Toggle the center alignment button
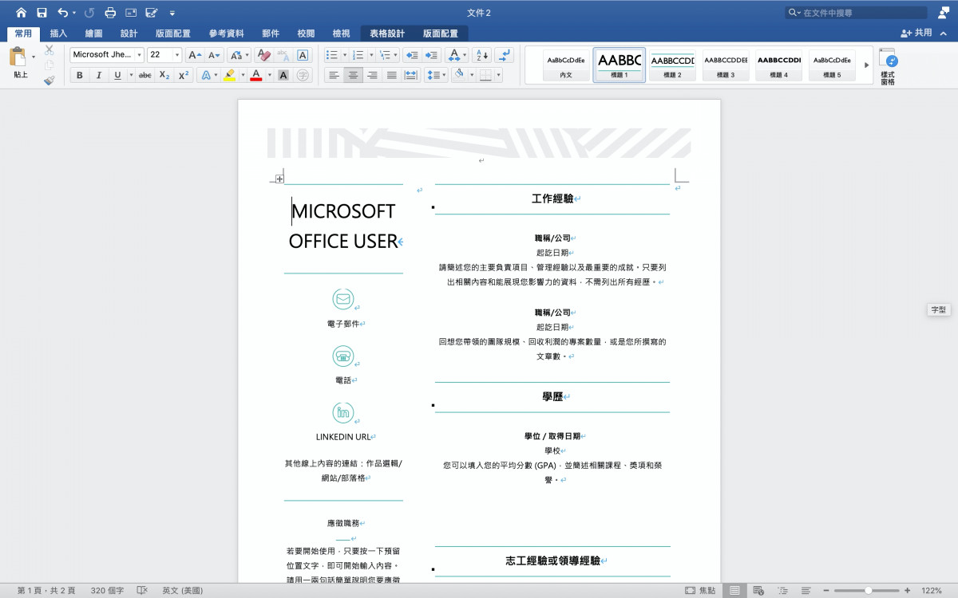The image size is (958, 598). click(352, 75)
